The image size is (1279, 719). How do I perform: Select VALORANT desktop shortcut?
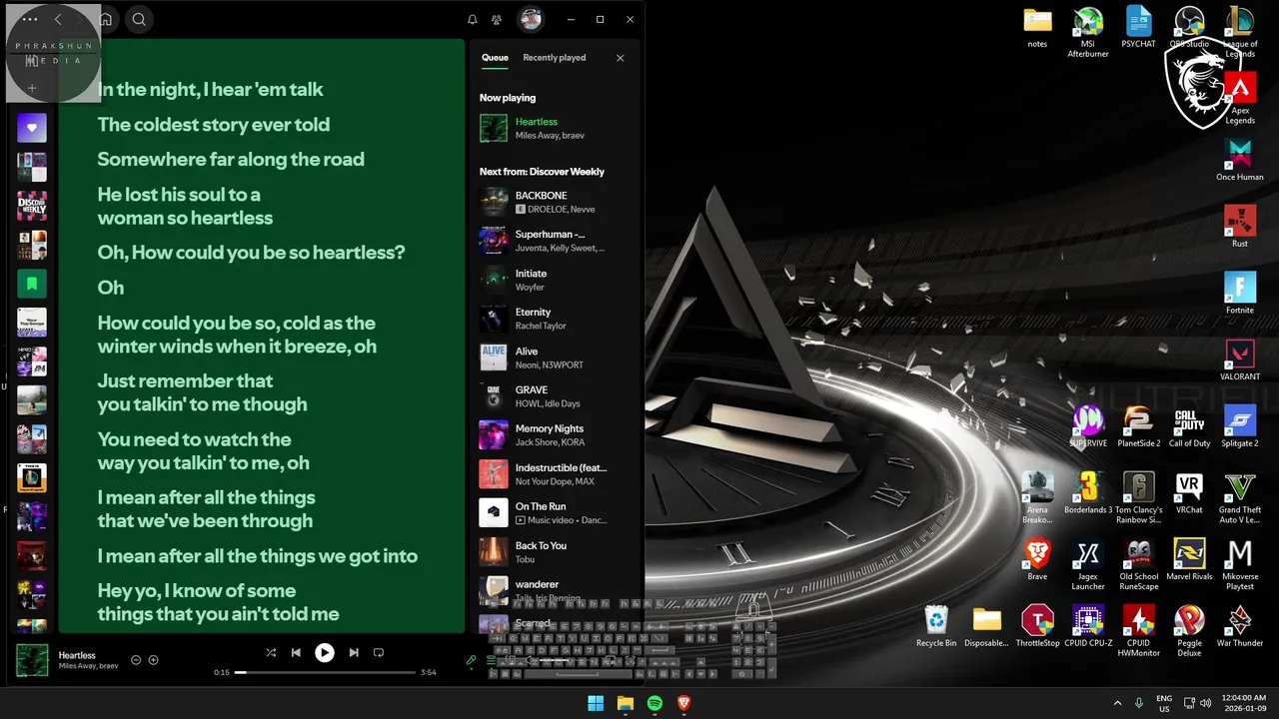(1240, 359)
